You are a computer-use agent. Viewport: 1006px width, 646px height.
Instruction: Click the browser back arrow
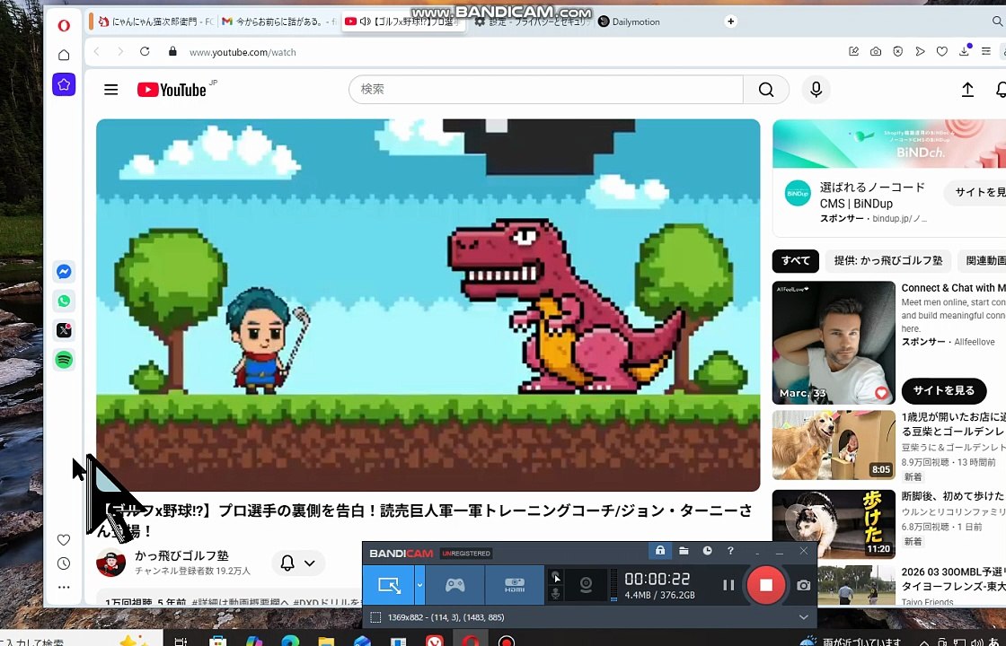(x=97, y=51)
